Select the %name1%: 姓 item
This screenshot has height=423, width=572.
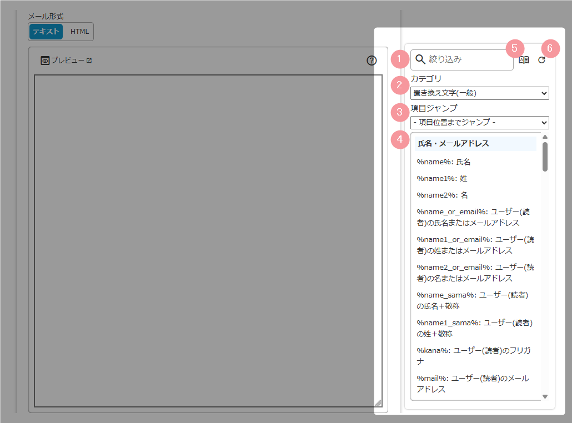[442, 179]
